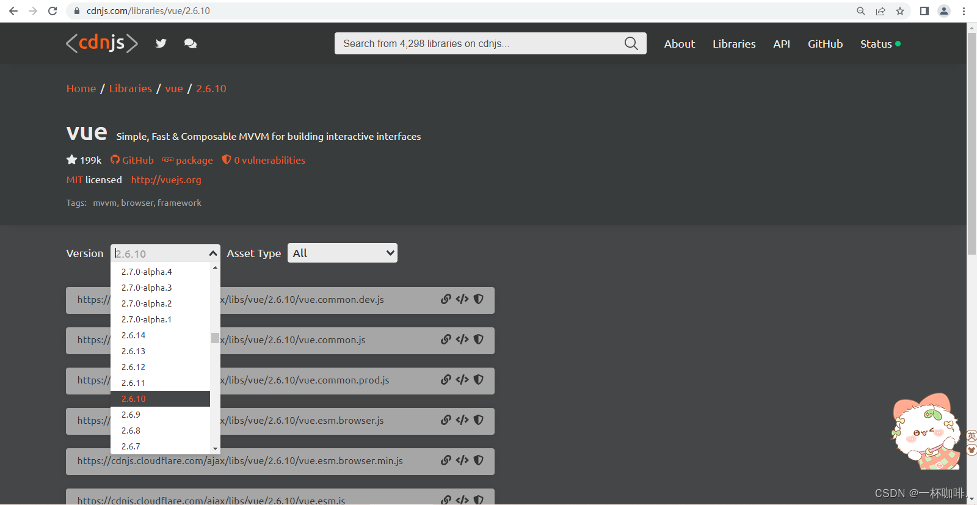
Task: Copy script tag for vue.common.prod.js
Action: 462,380
